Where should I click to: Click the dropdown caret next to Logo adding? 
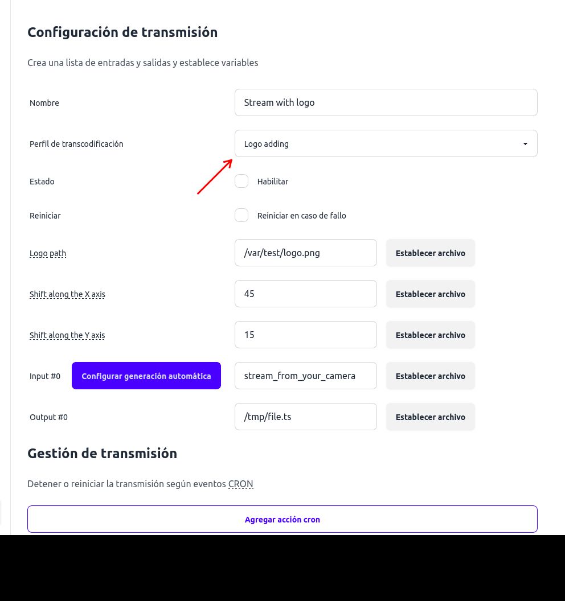click(x=525, y=143)
